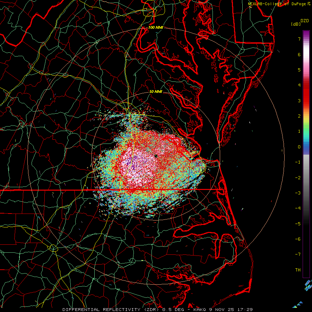Click the 2 dB scale value
The width and height of the screenshot is (312, 312).
(299, 116)
